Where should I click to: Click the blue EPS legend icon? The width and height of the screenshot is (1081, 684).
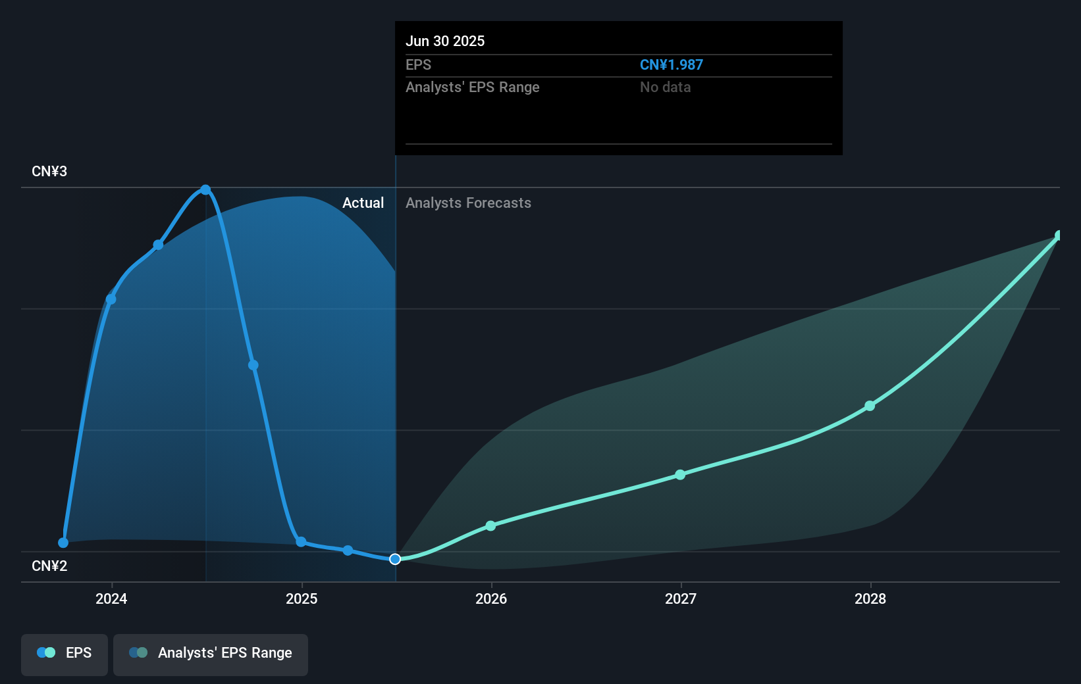pos(45,652)
